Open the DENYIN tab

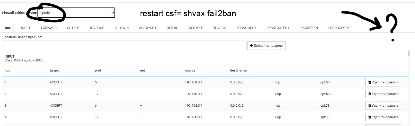coord(172,28)
